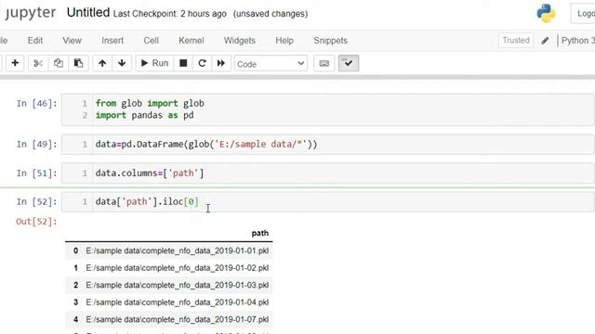This screenshot has width=595, height=334.
Task: Open the View menu
Action: [72, 41]
